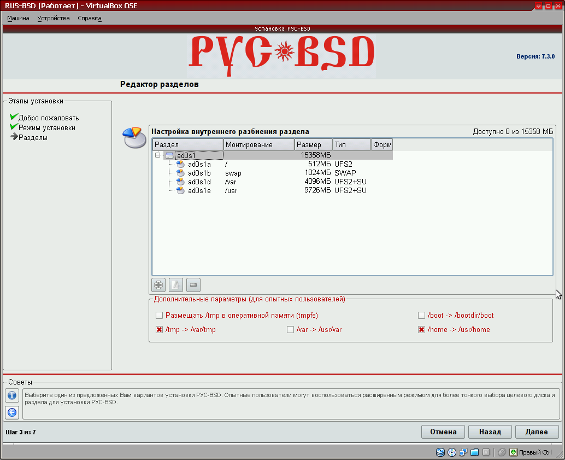Collapse the ad0s1 tree node
This screenshot has height=460, width=565.
click(158, 155)
